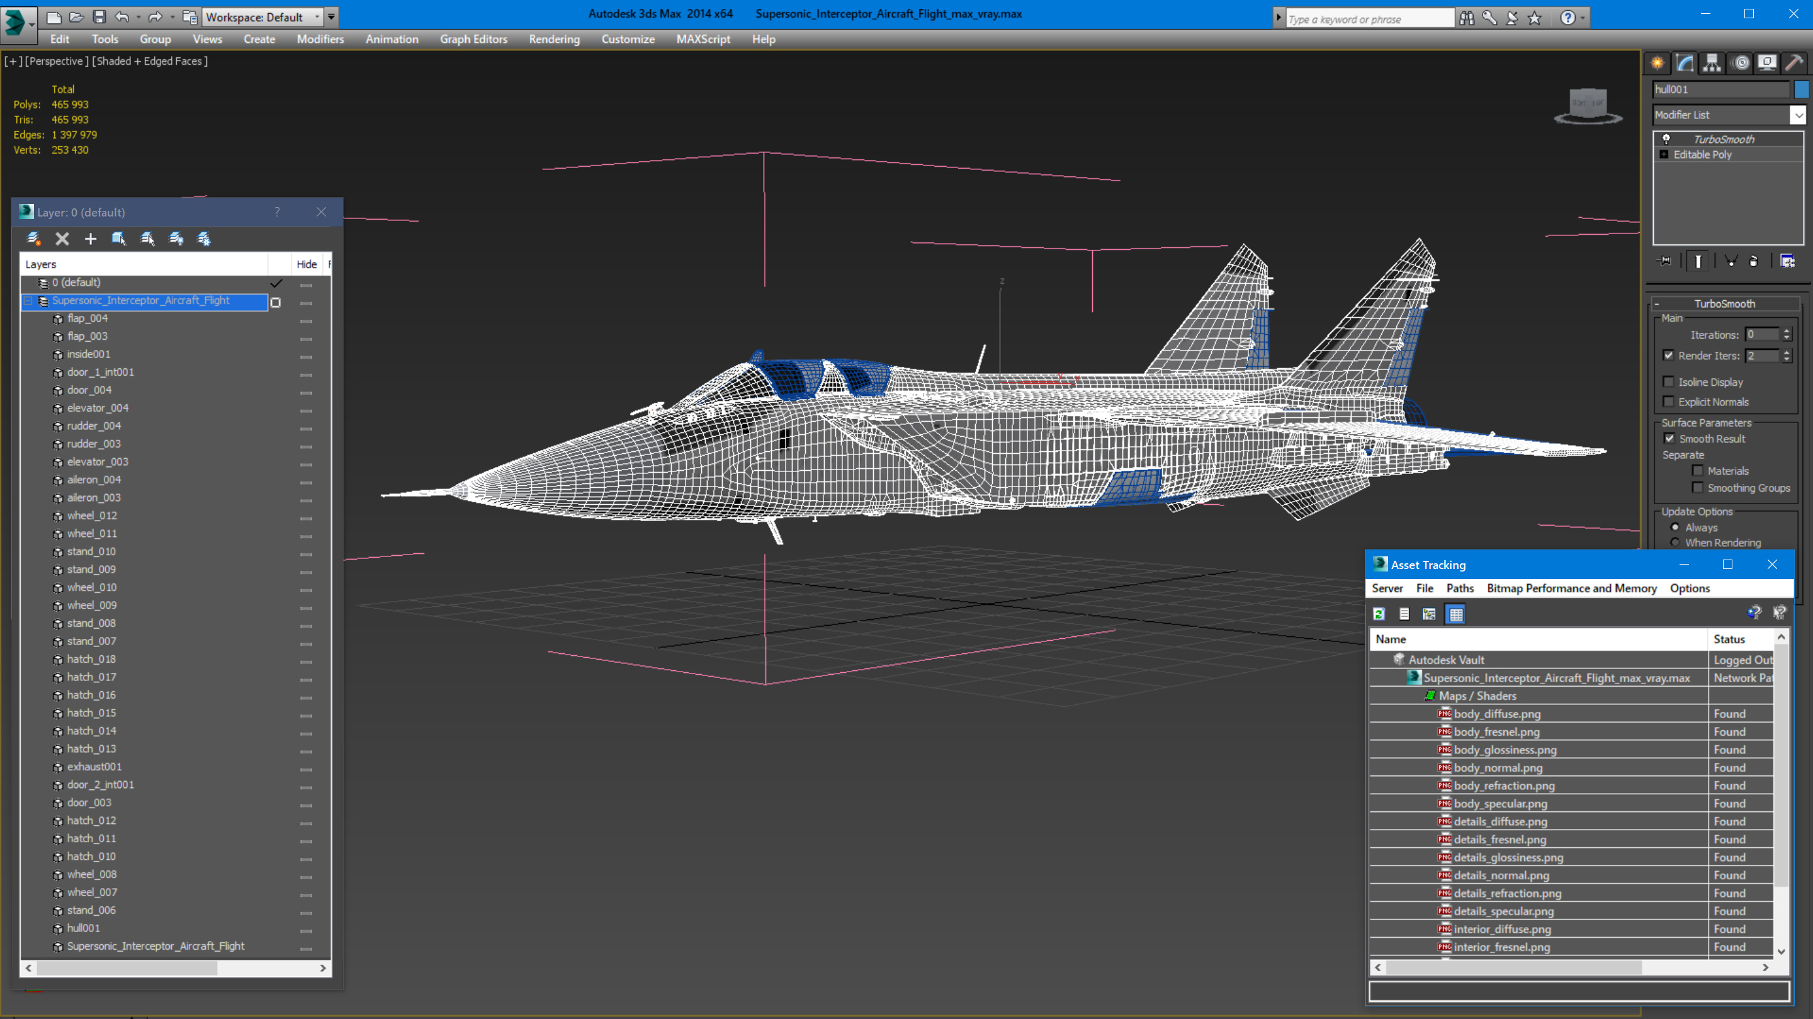Open the Modifiers menu
This screenshot has width=1813, height=1019.
(x=320, y=40)
